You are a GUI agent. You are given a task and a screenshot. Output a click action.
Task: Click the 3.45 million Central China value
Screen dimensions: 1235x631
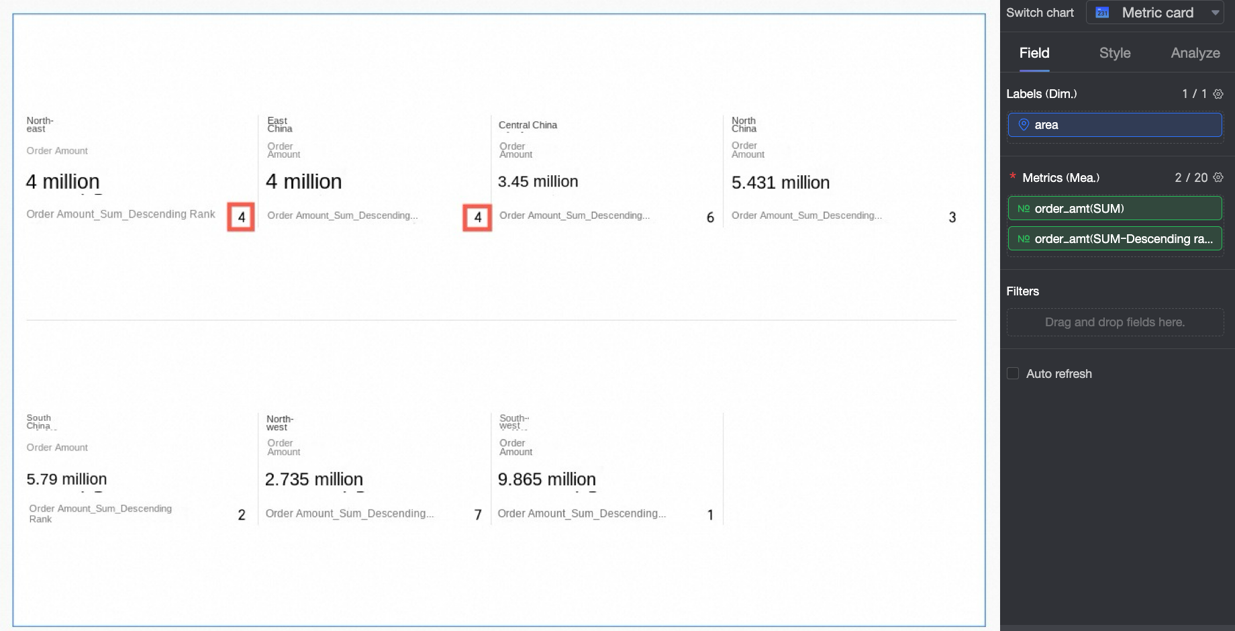point(538,182)
